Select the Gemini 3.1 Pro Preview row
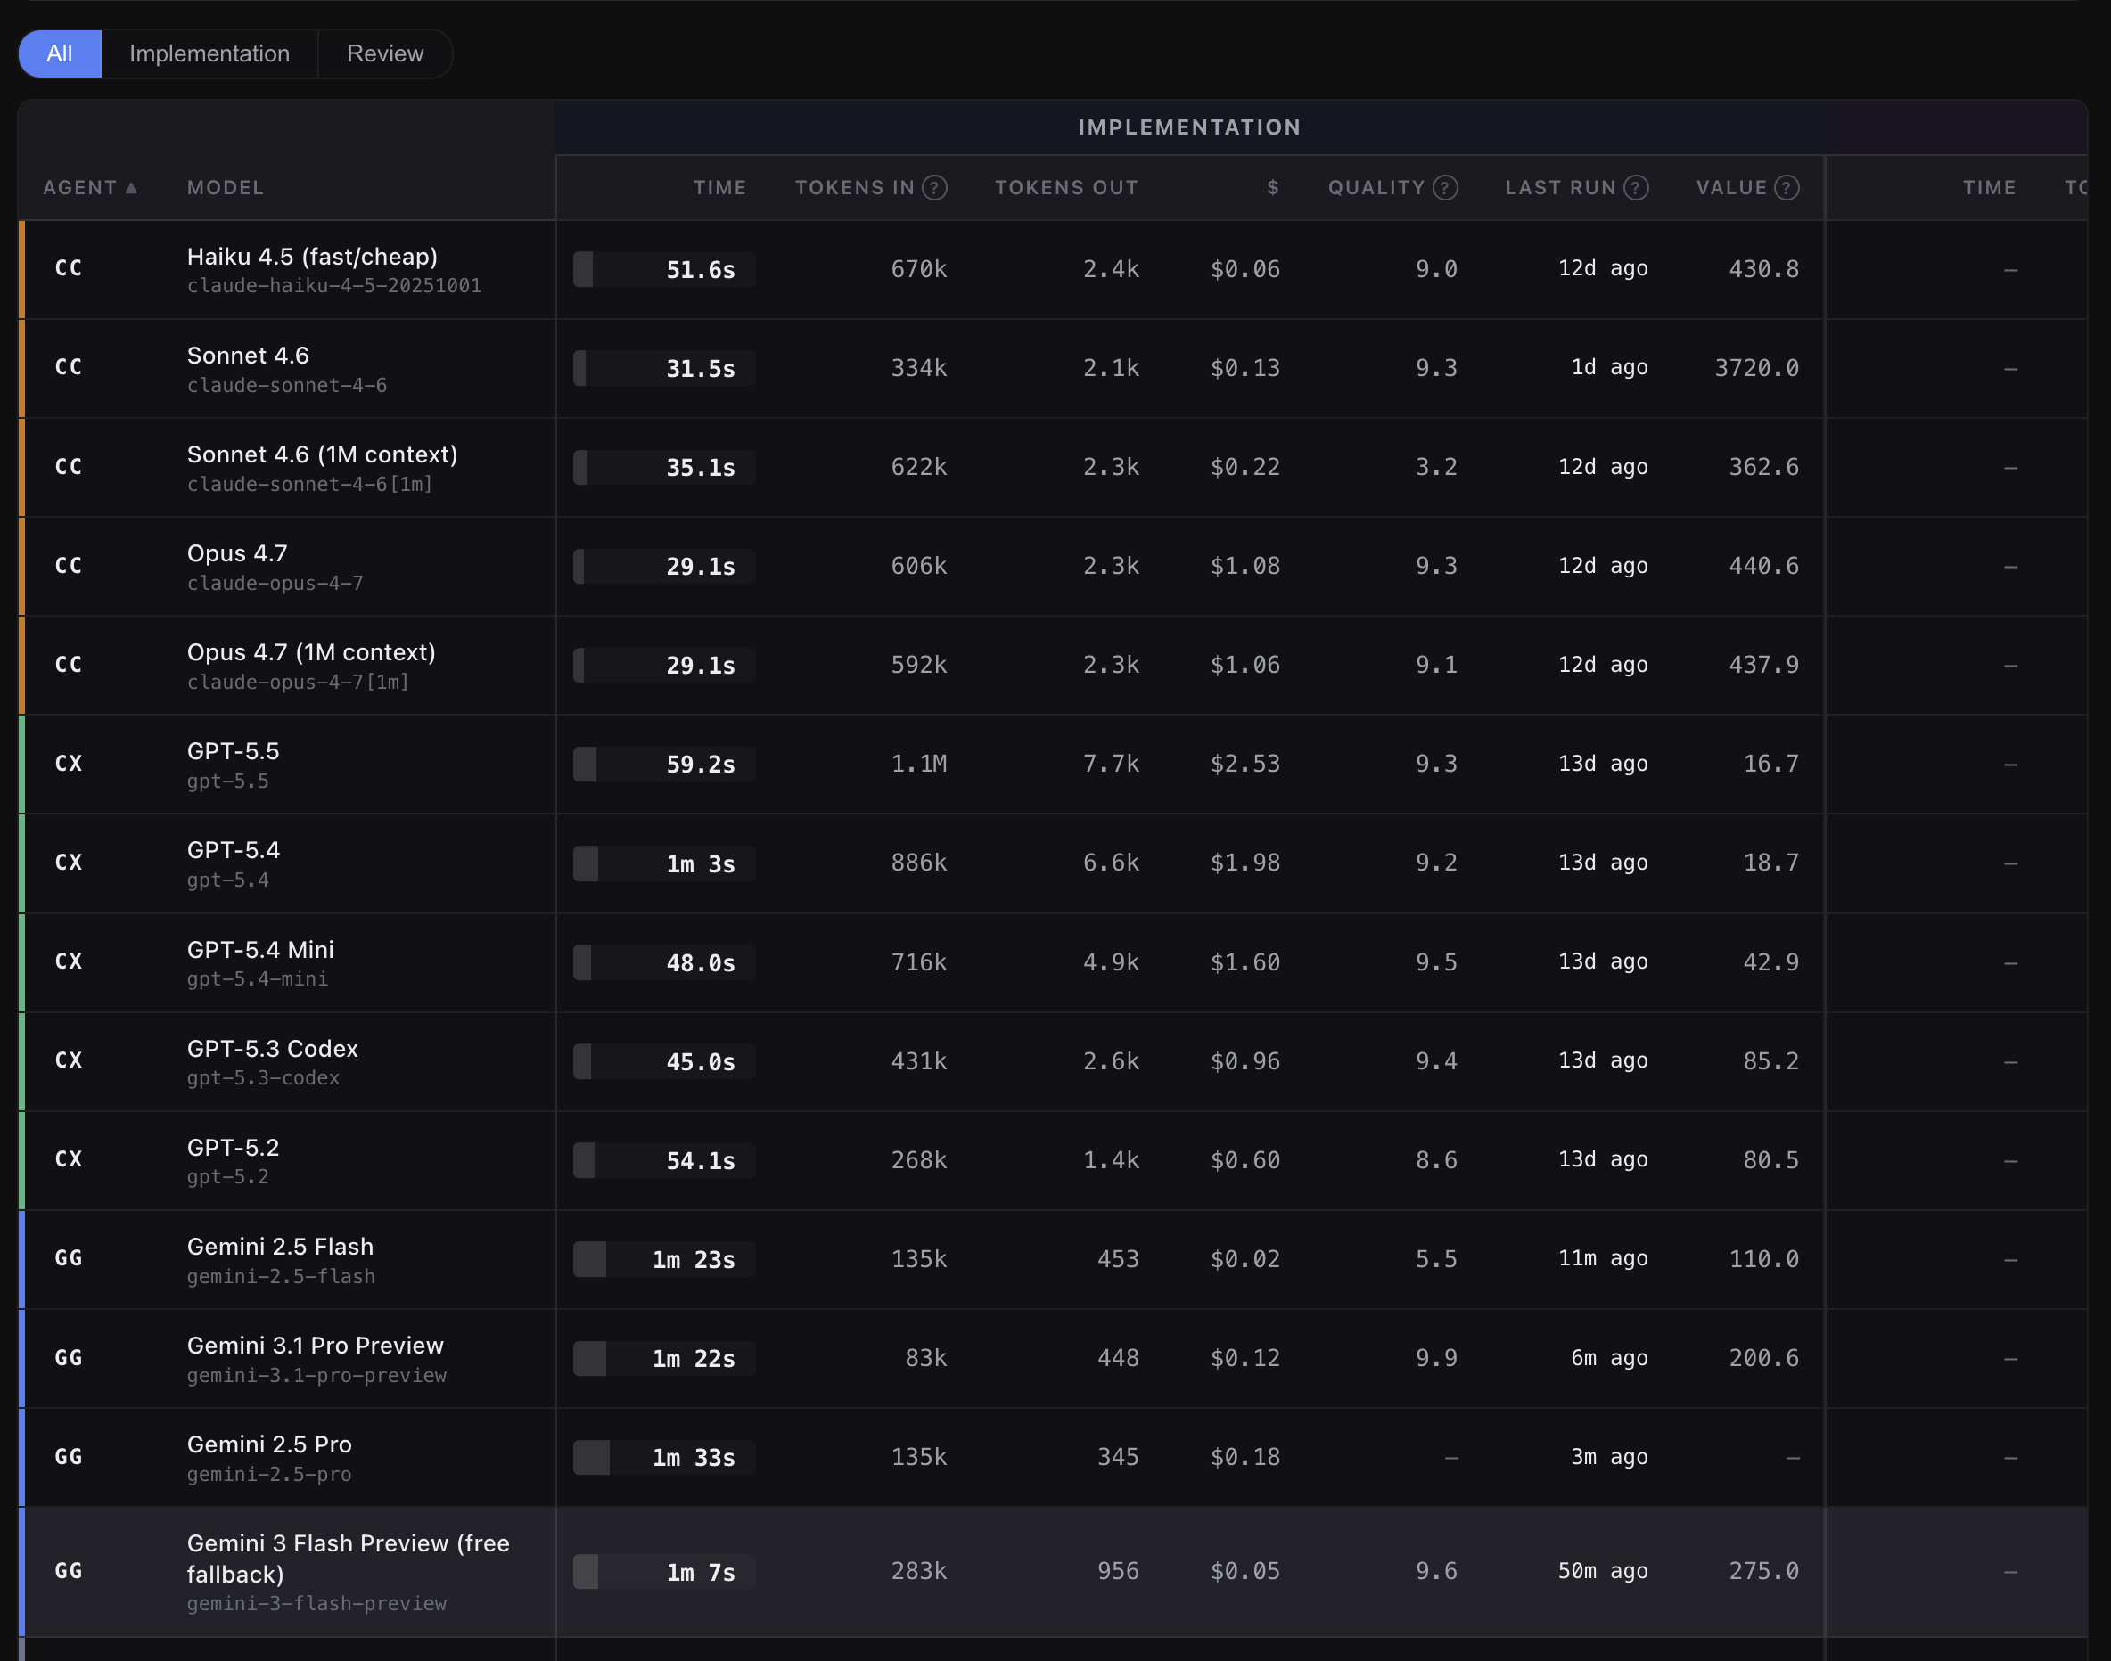Screen dimensions: 2111x1661 (x=1053, y=1359)
